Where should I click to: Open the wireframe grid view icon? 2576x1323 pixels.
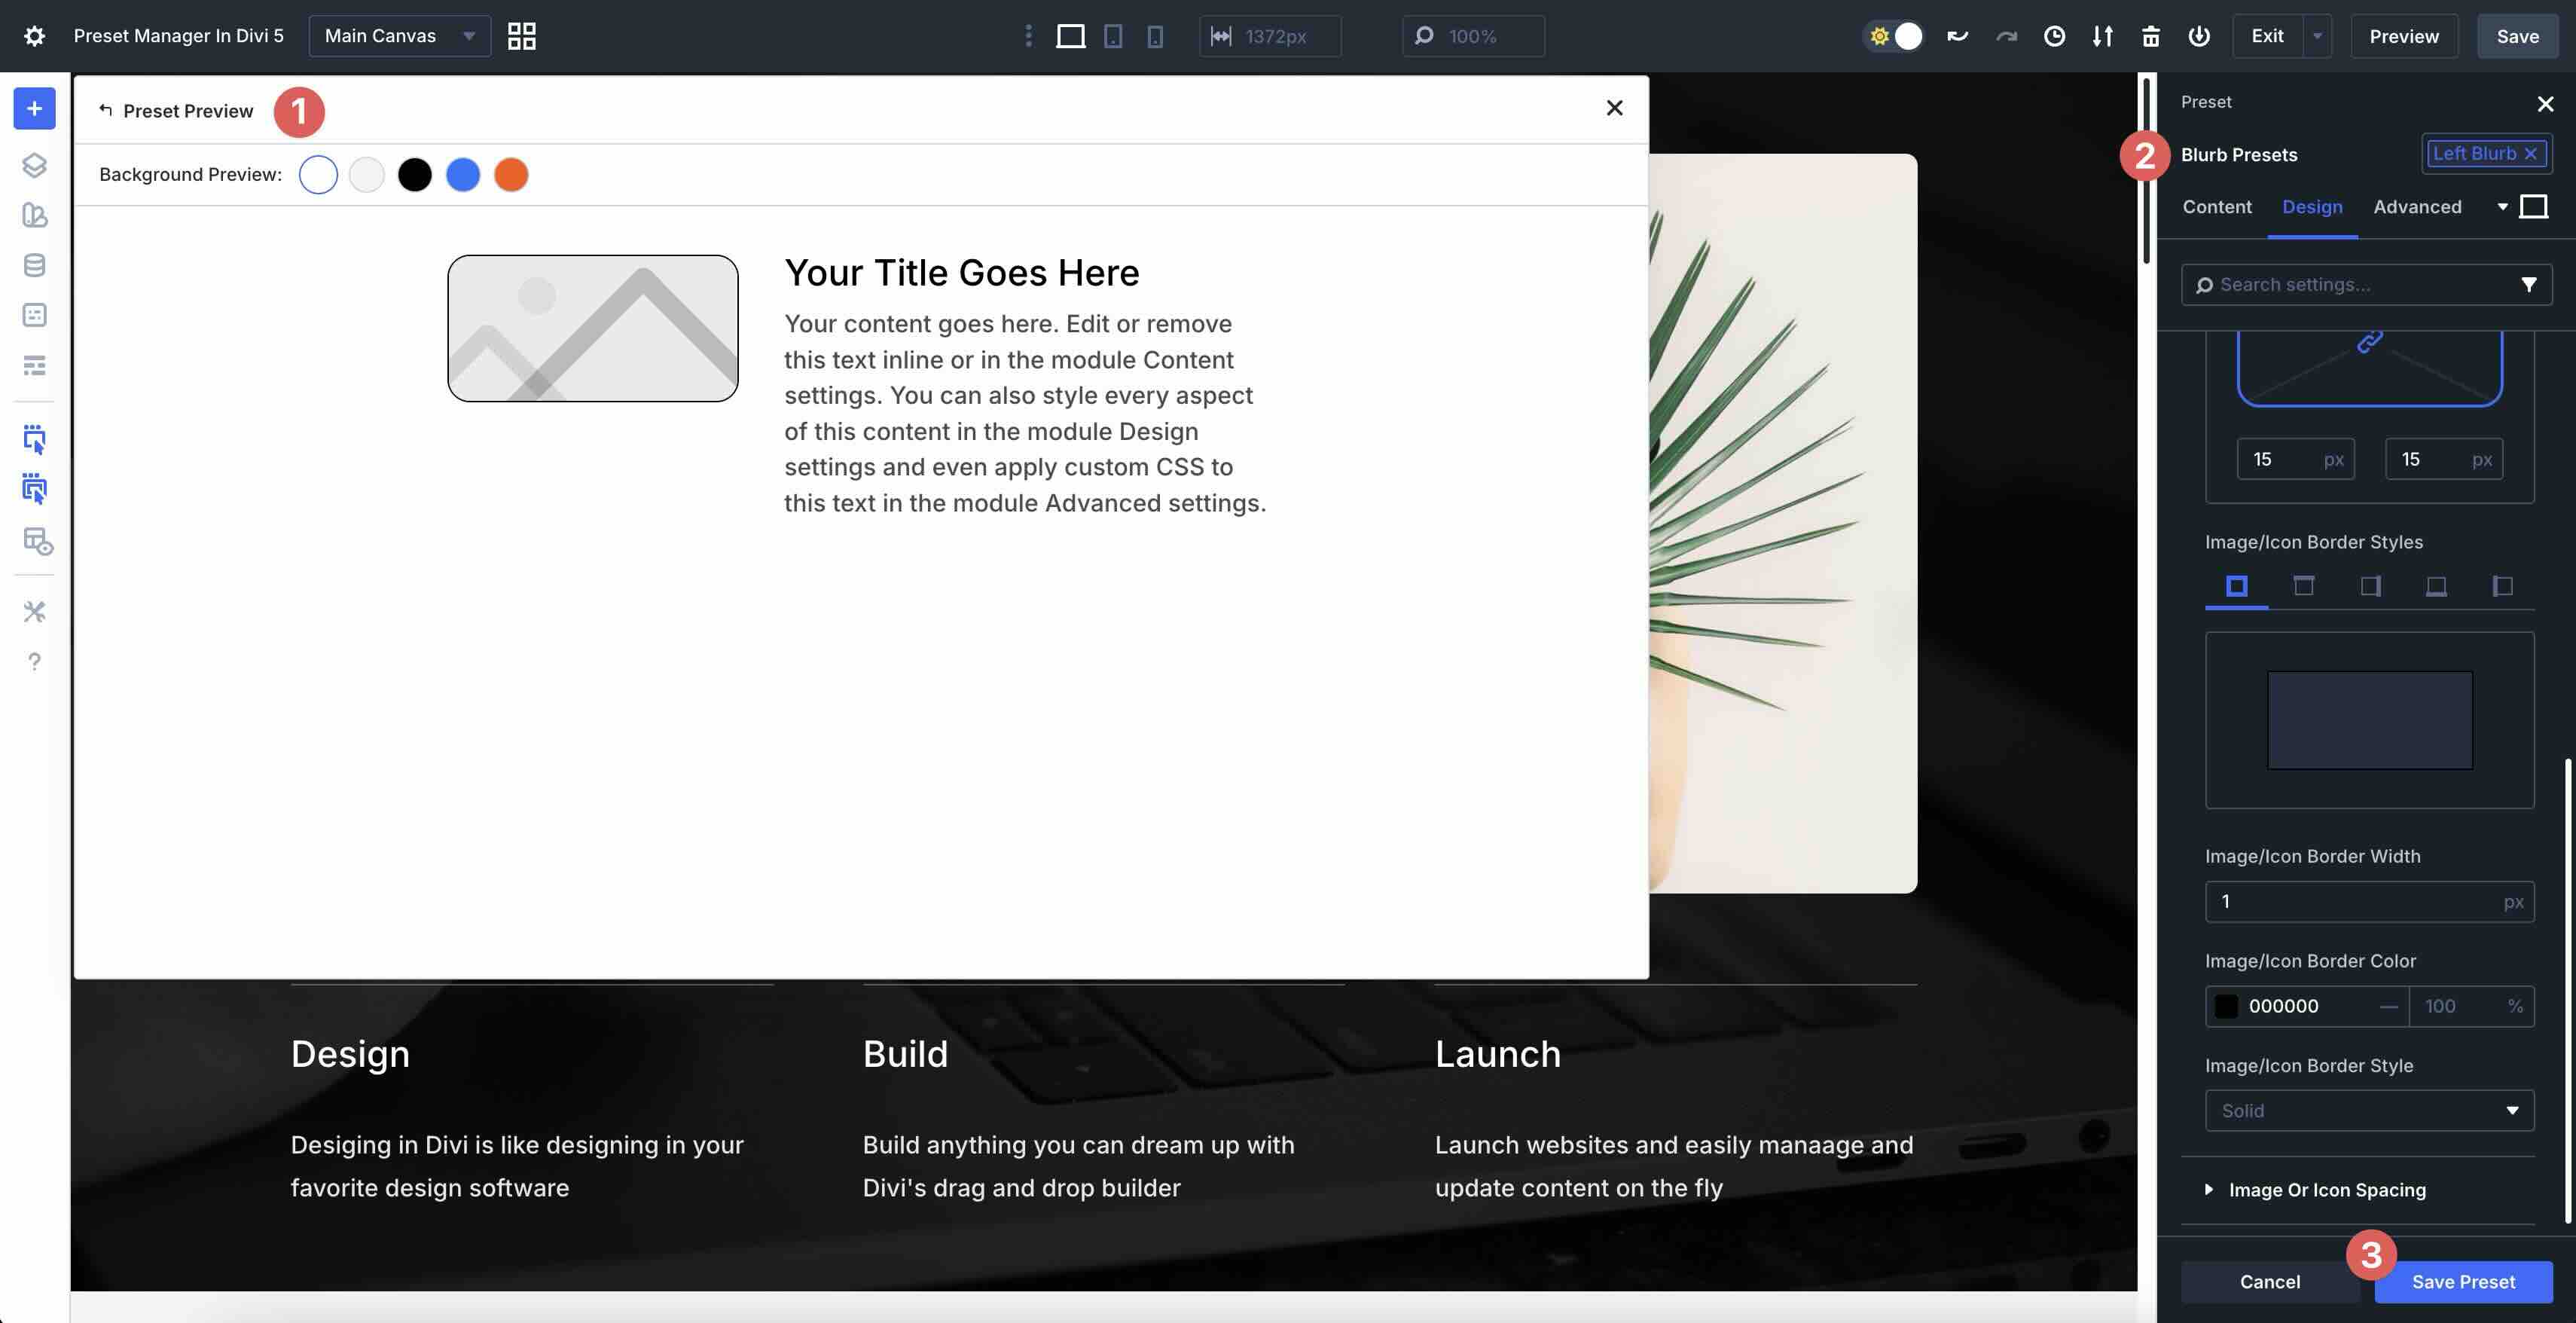click(521, 36)
